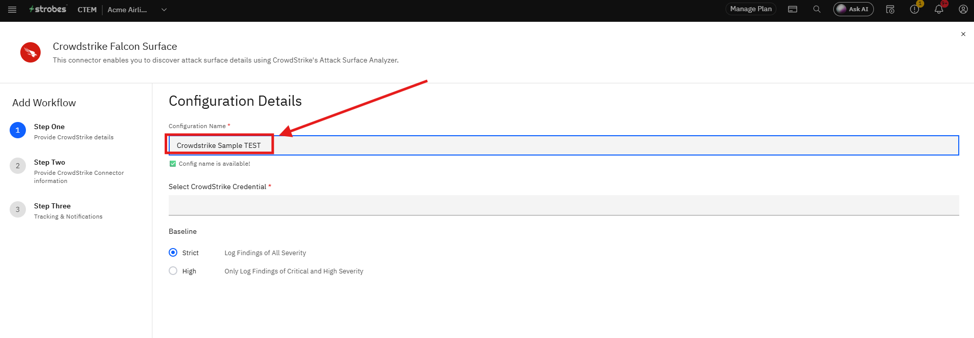
Task: Open the CTEM module selector
Action: click(x=87, y=10)
